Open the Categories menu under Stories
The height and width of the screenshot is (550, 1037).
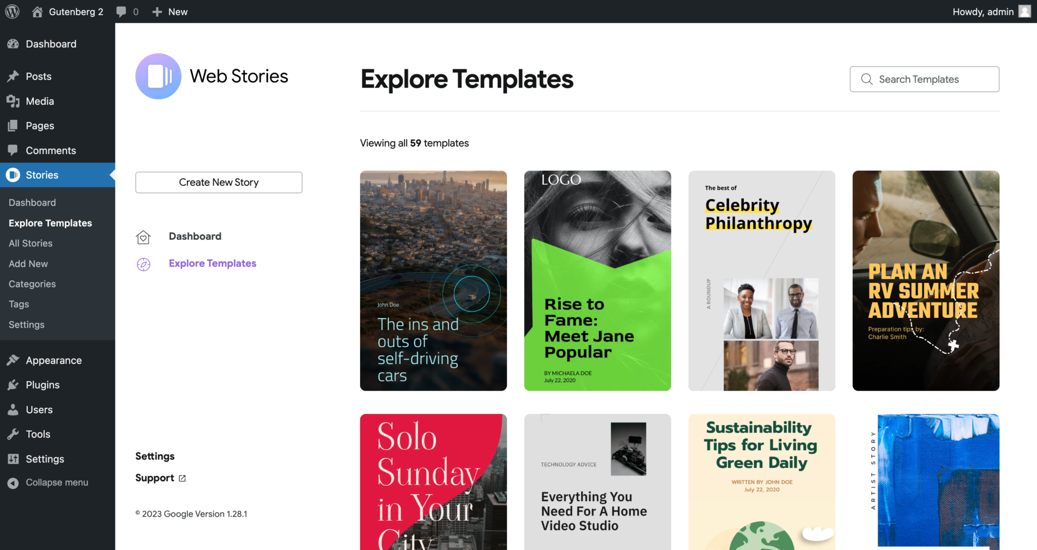point(32,283)
